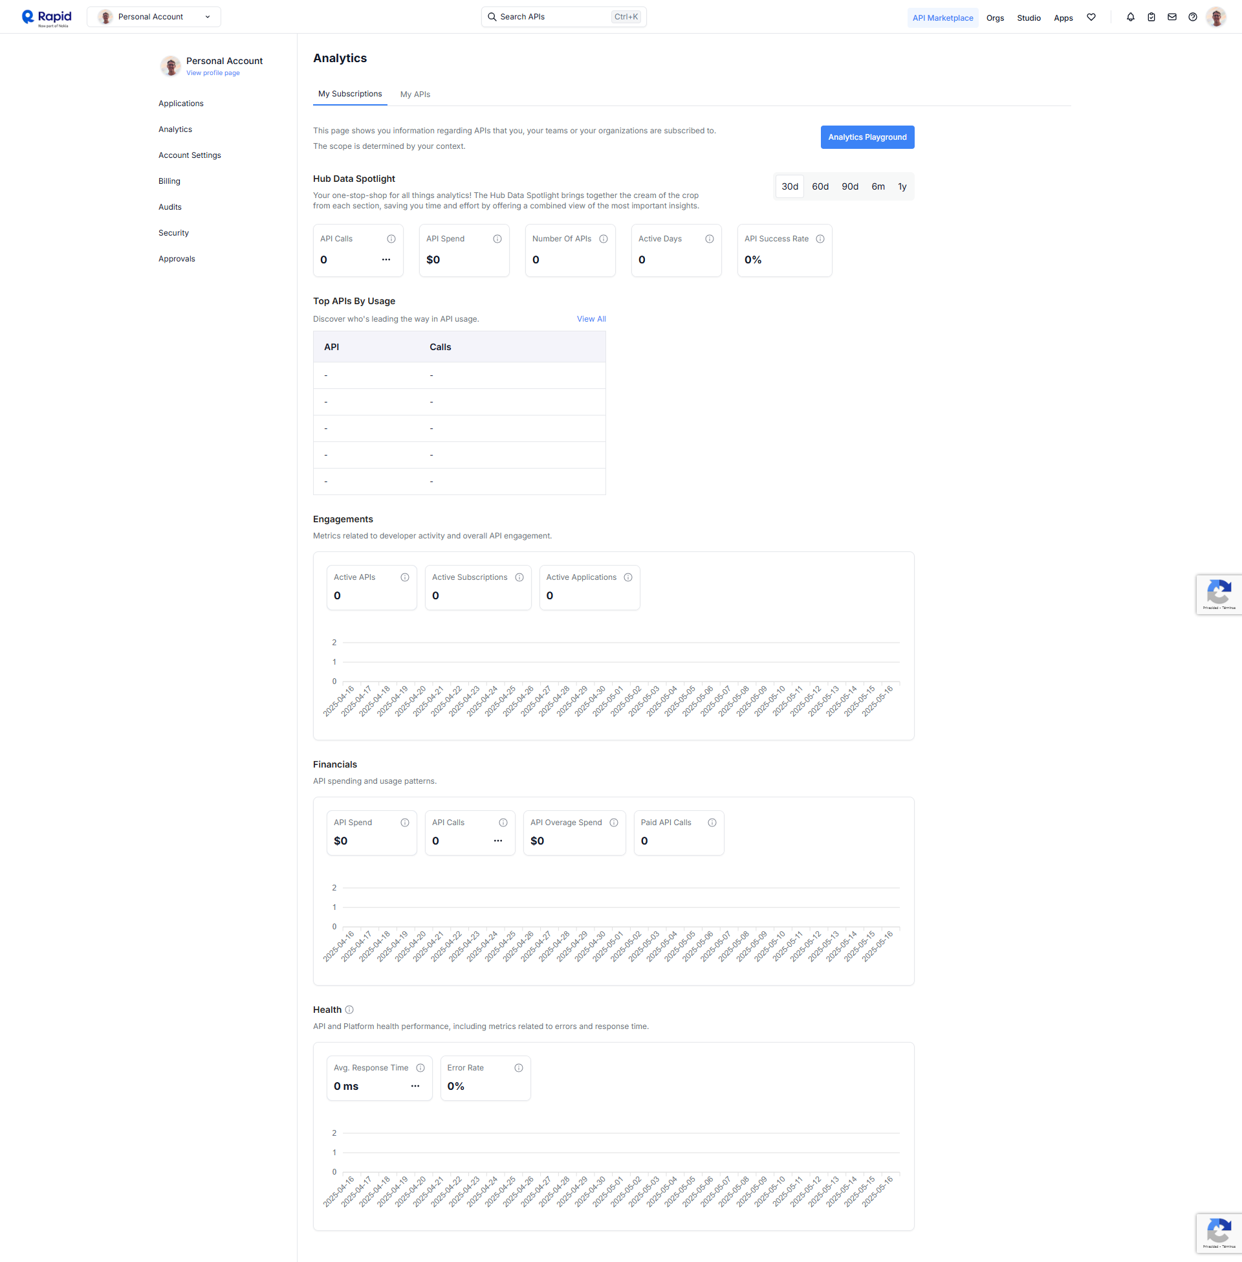Click info icon next to Health heading

350,1010
